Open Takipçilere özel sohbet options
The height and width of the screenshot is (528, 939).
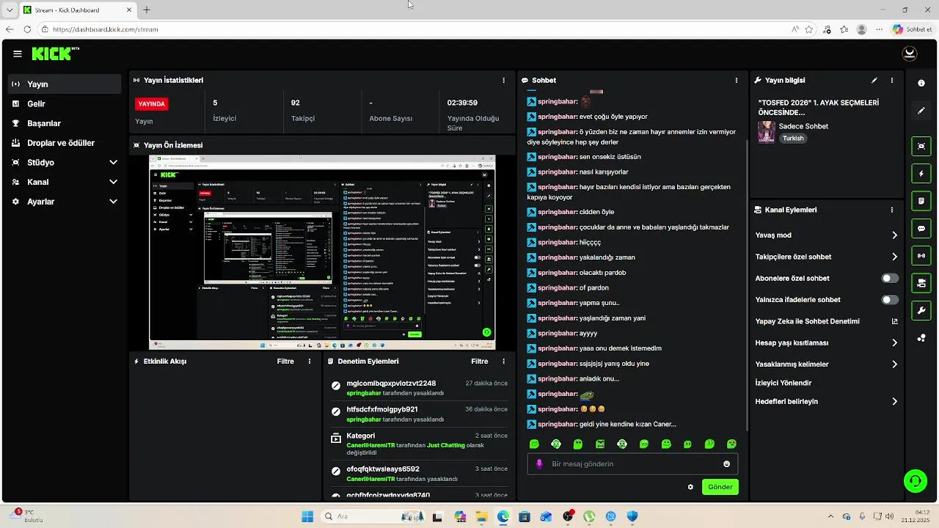(x=827, y=257)
